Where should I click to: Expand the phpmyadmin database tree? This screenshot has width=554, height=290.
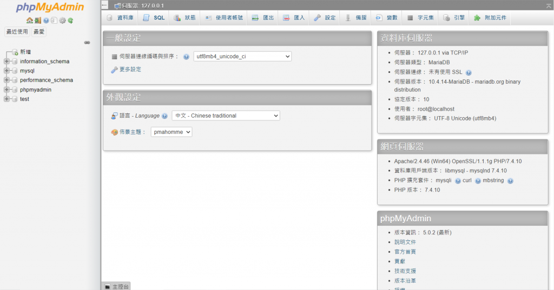point(6,90)
